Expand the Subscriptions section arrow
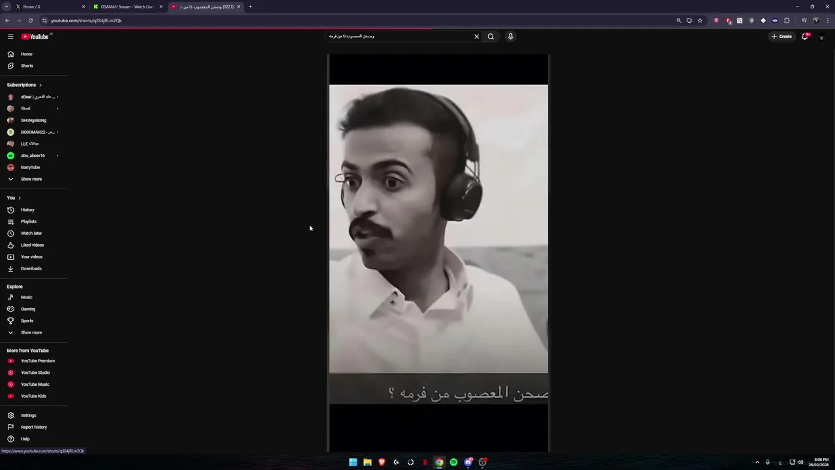Viewport: 835px width, 470px height. coord(40,85)
